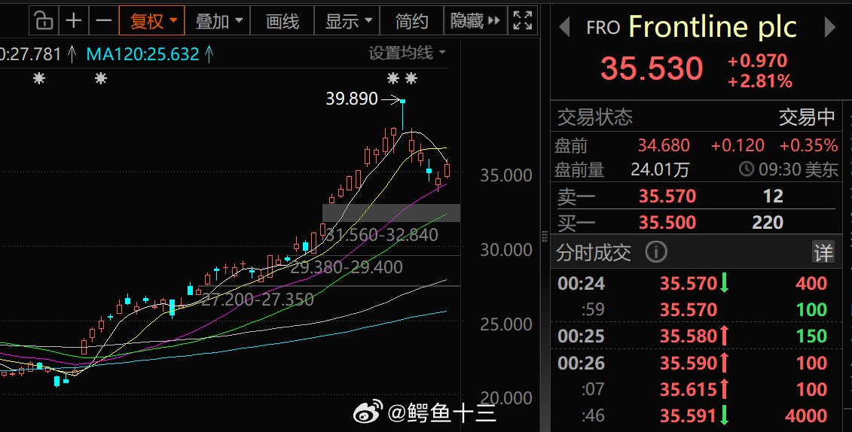Screen dimensions: 852x432
Task: Select the 画线 drawing tool
Action: coord(282,21)
